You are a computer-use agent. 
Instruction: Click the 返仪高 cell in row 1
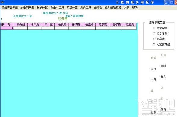click(x=102, y=28)
